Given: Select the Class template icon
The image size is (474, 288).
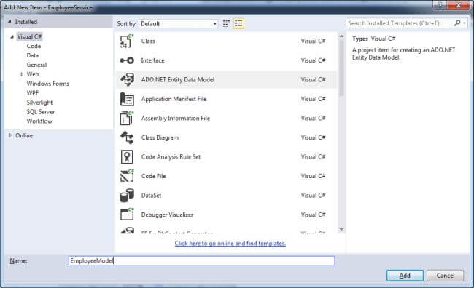Looking at the screenshot, I should 127,41.
